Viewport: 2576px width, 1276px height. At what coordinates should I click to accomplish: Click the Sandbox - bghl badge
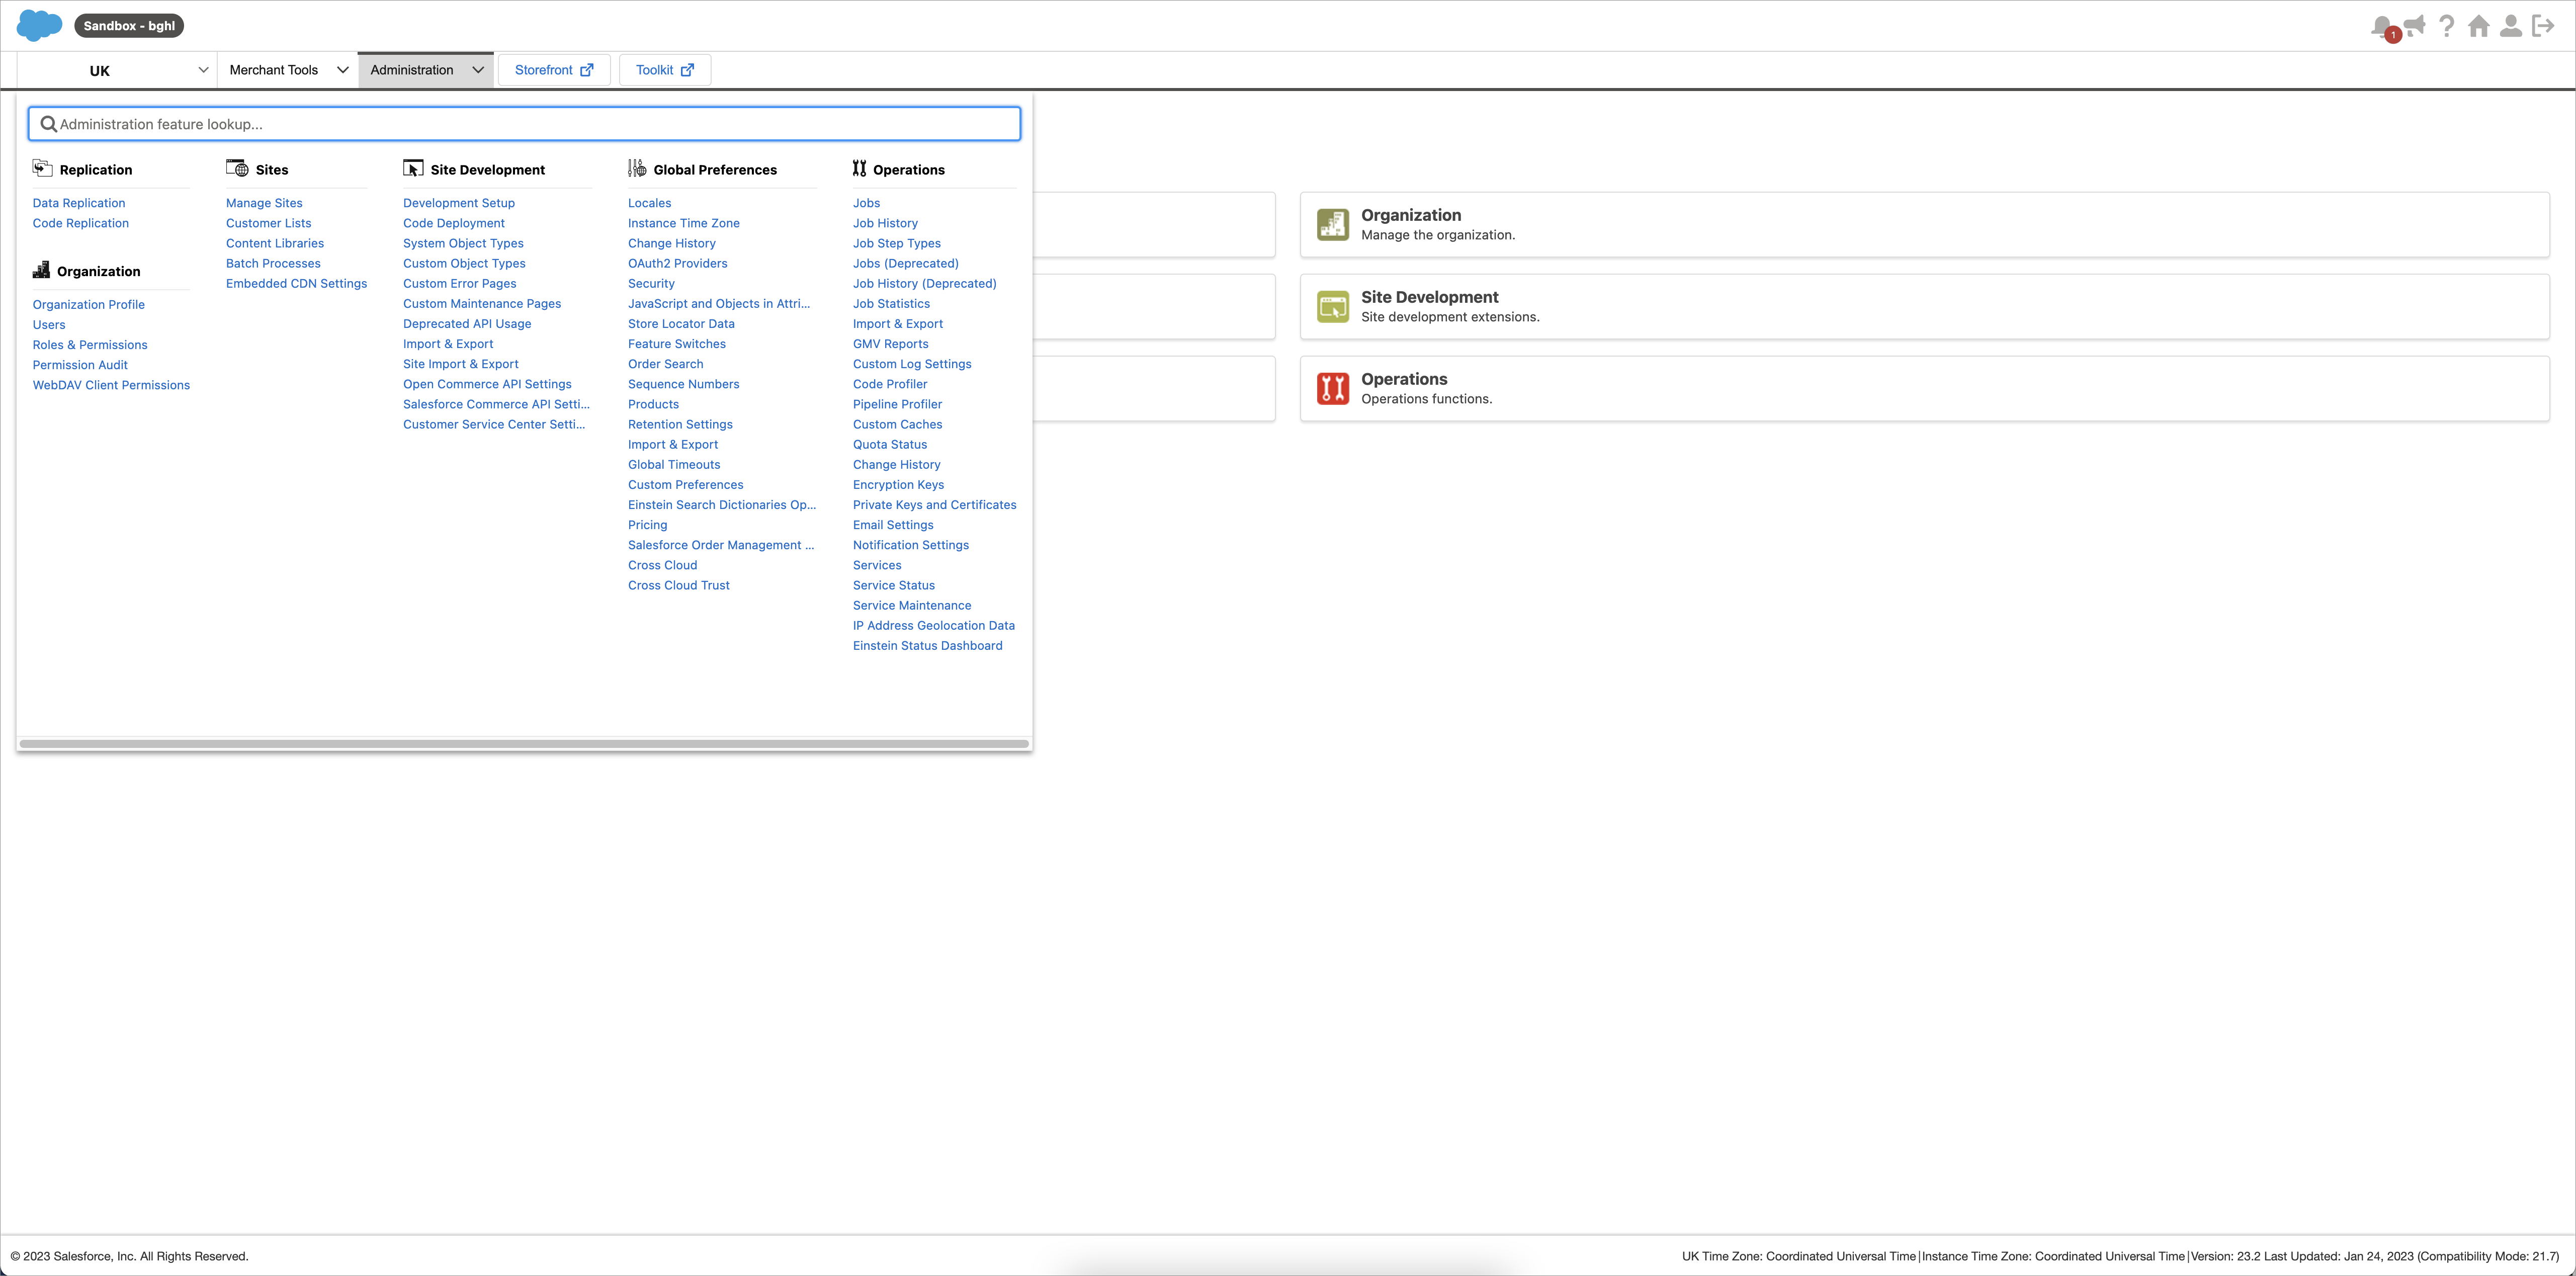pyautogui.click(x=129, y=26)
